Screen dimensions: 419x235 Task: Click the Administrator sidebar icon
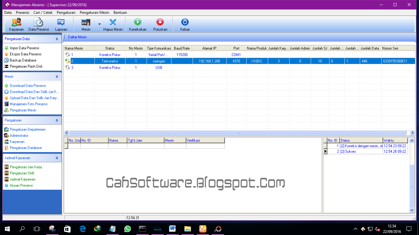pyautogui.click(x=6, y=136)
